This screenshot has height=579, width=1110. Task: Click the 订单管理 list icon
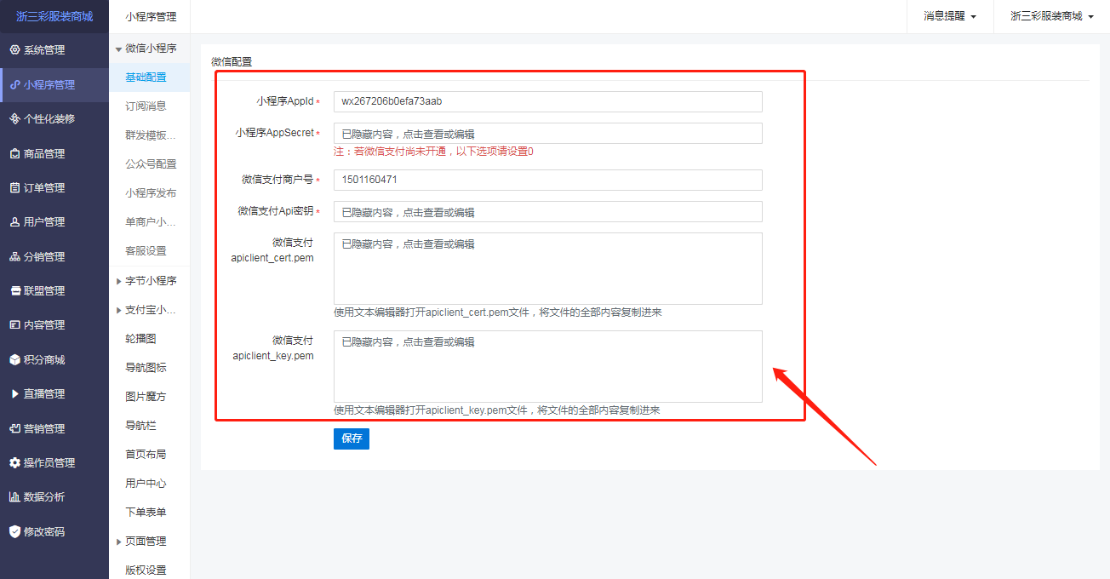[x=14, y=187]
